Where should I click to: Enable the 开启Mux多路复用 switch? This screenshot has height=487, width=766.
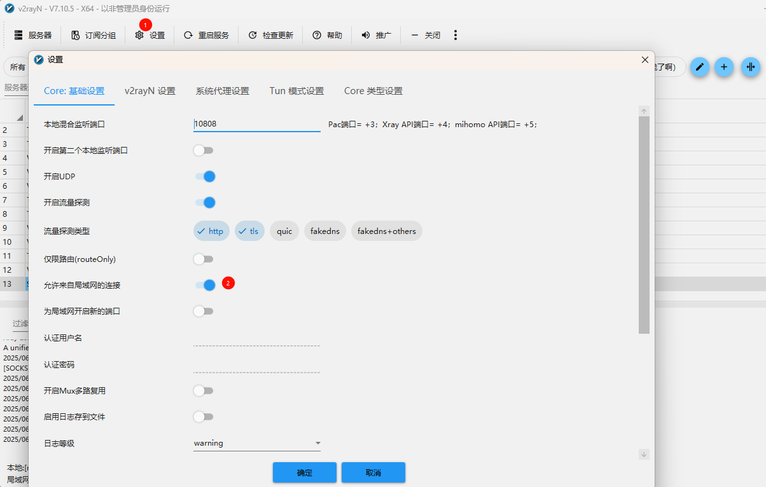coord(203,390)
